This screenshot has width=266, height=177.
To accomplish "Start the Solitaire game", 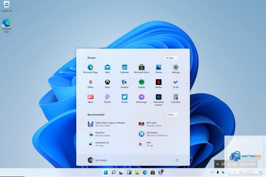I will point(124,84).
